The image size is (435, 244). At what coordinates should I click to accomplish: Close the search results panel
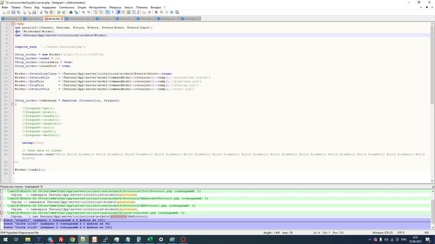click(x=433, y=187)
